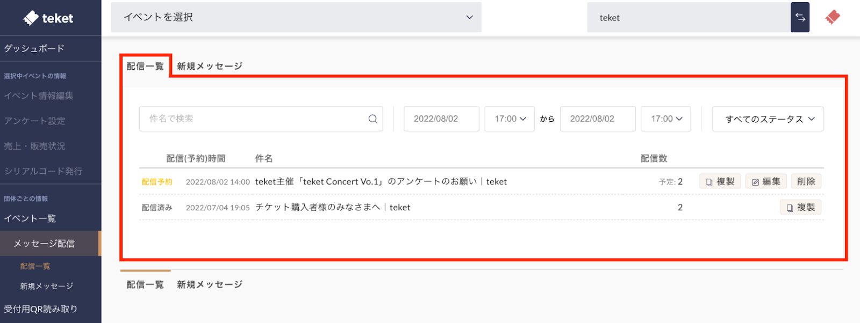Delete the scheduled message with 削除
The width and height of the screenshot is (860, 323).
click(806, 182)
